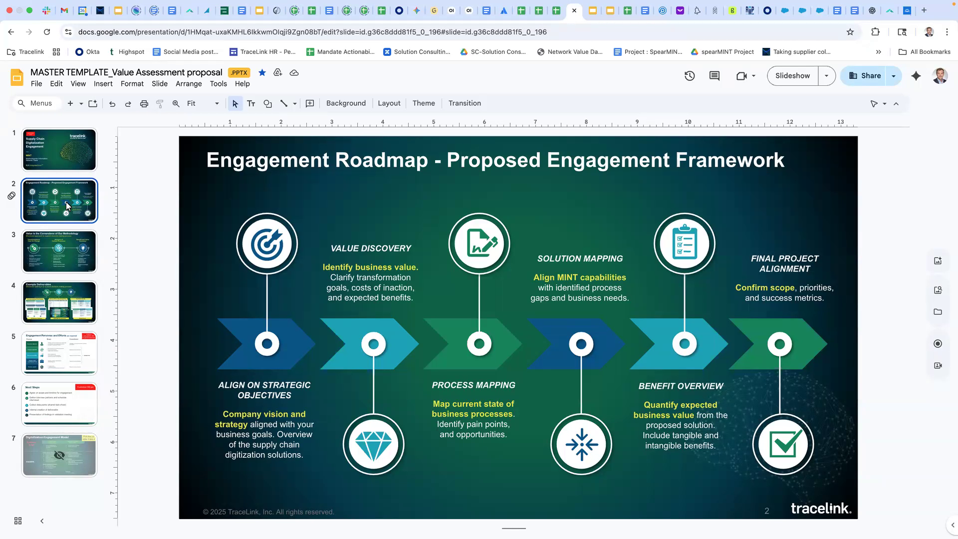Image resolution: width=958 pixels, height=539 pixels.
Task: Open the Insert menu
Action: coord(103,84)
